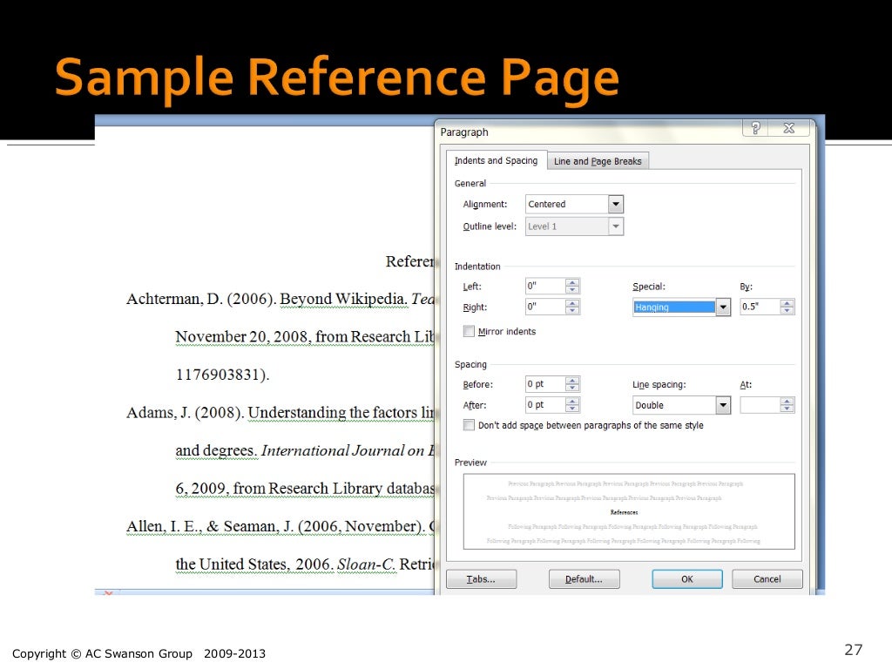Click the Allen, I. E., & Seaman reference line
Image resolution: width=892 pixels, height=669 pixels.
click(x=280, y=527)
